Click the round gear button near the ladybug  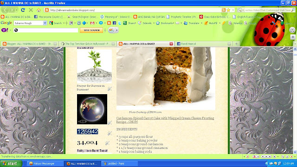click(x=292, y=30)
